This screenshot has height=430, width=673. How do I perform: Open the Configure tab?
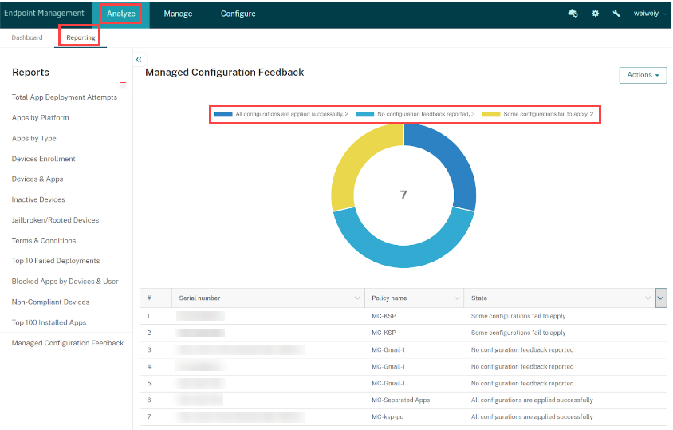(238, 14)
